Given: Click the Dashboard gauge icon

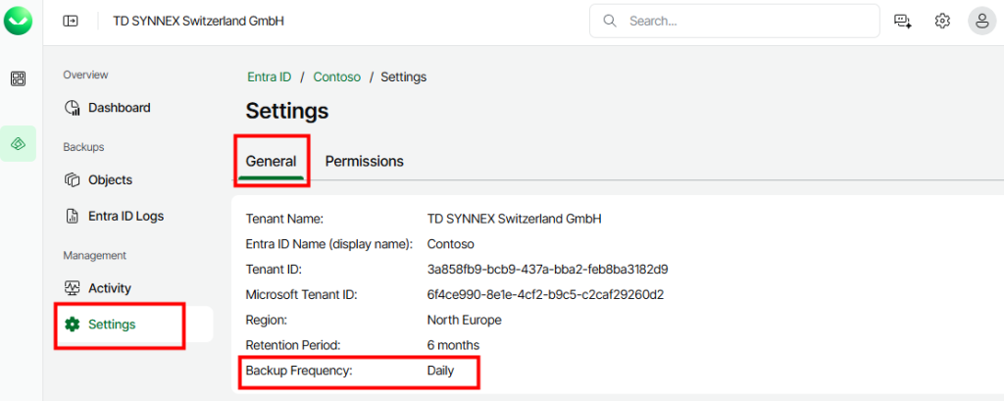Looking at the screenshot, I should pos(72,108).
